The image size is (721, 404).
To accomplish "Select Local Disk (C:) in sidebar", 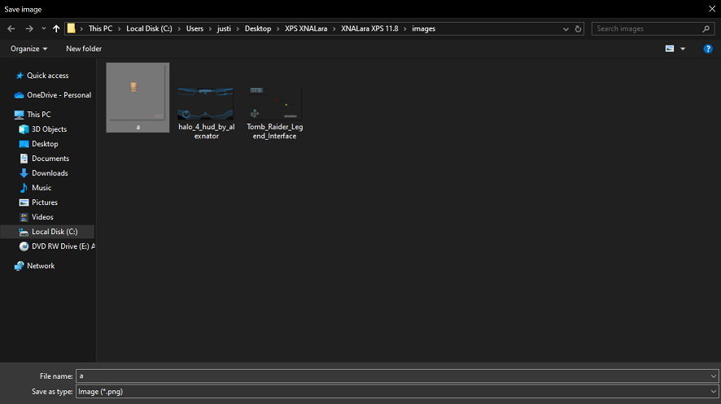I will pos(47,232).
